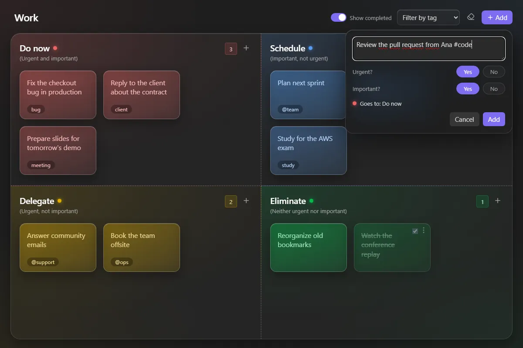This screenshot has width=523, height=348.
Task: Click the Show completed label
Action: [x=370, y=18]
